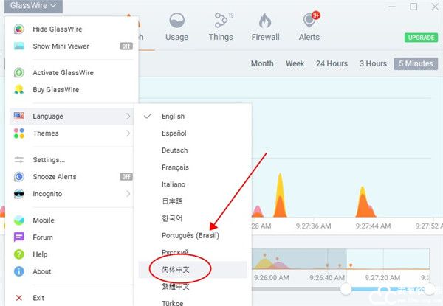Maximize the GlassWire window
The width and height of the screenshot is (443, 306).
tap(413, 7)
